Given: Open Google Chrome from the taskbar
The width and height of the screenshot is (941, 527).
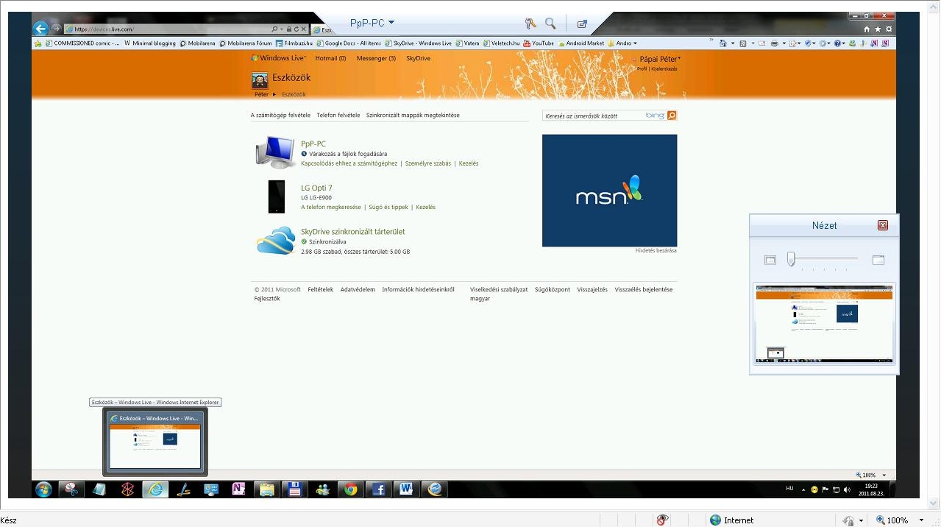Looking at the screenshot, I should point(350,489).
